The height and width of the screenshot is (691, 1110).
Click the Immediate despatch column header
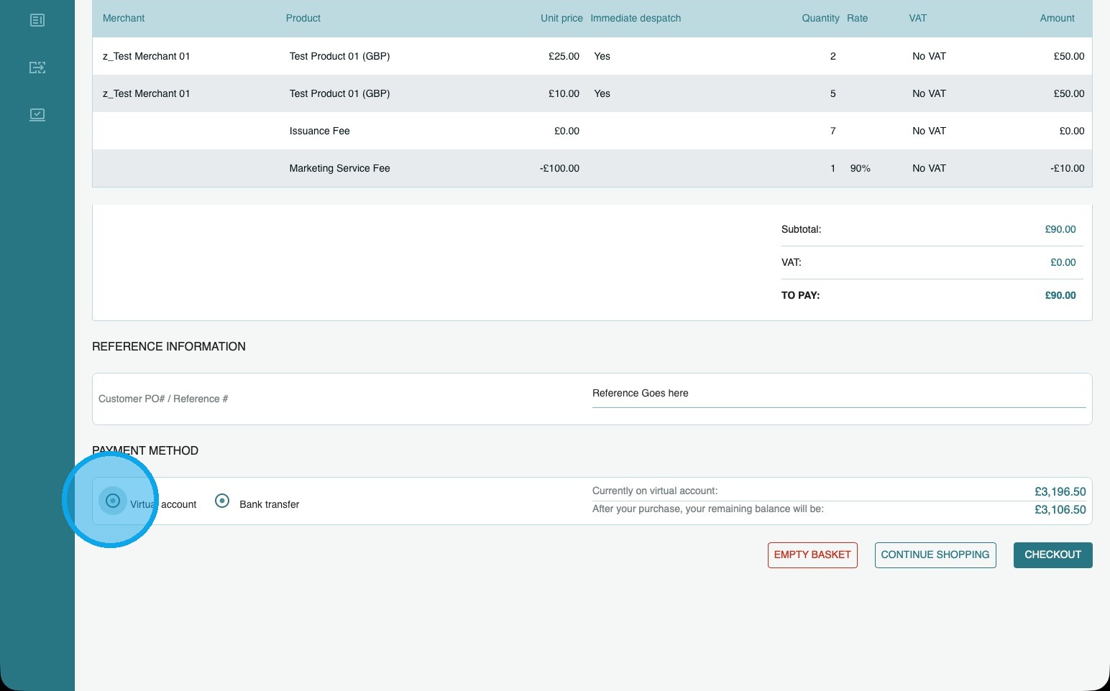click(x=636, y=18)
